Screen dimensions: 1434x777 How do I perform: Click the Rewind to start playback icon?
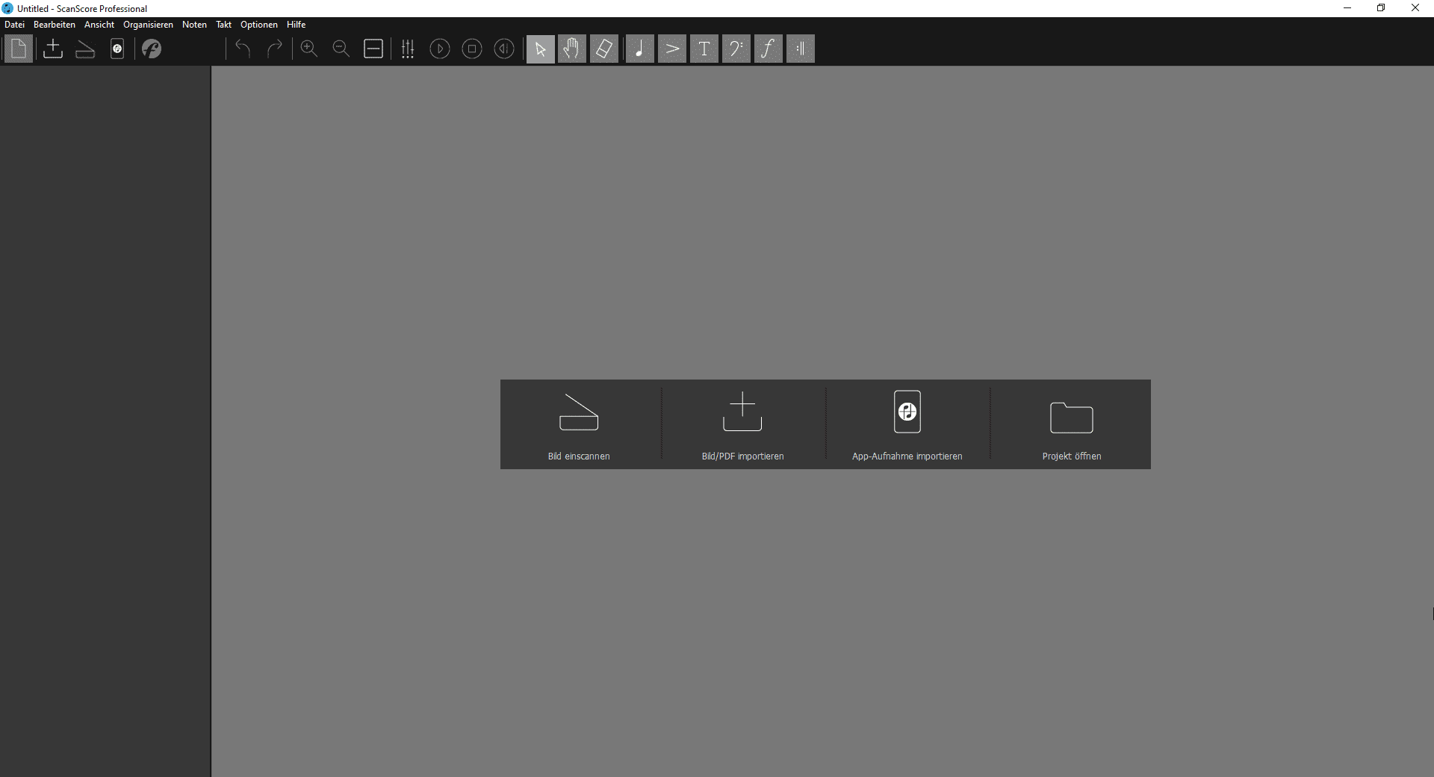[504, 49]
